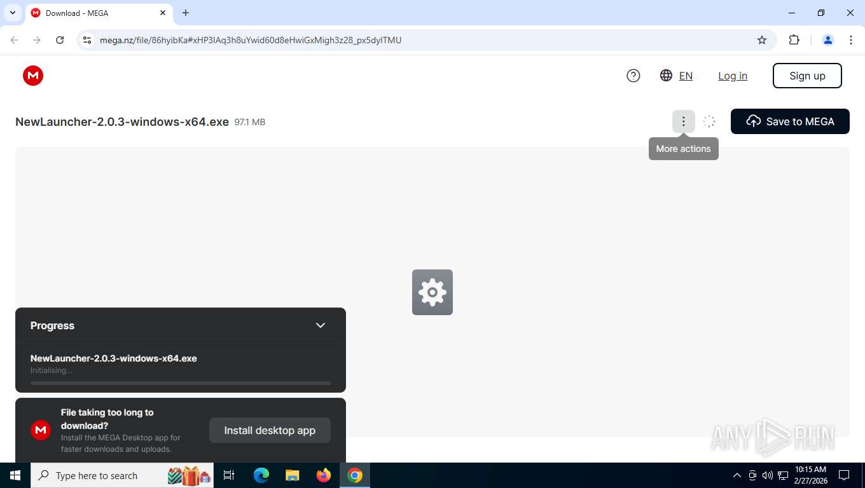
Task: Click the MEGA icon in the desktop app banner
Action: (41, 430)
